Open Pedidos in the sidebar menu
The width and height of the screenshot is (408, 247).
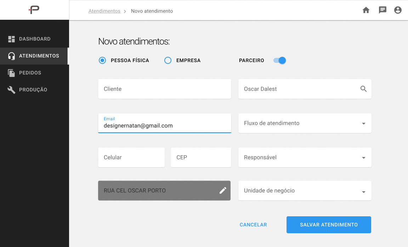click(x=34, y=73)
